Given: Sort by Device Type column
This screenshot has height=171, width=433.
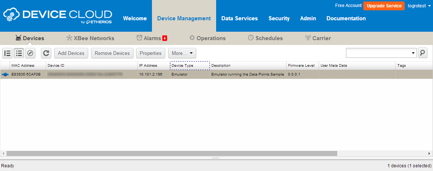Looking at the screenshot, I should click(190, 66).
